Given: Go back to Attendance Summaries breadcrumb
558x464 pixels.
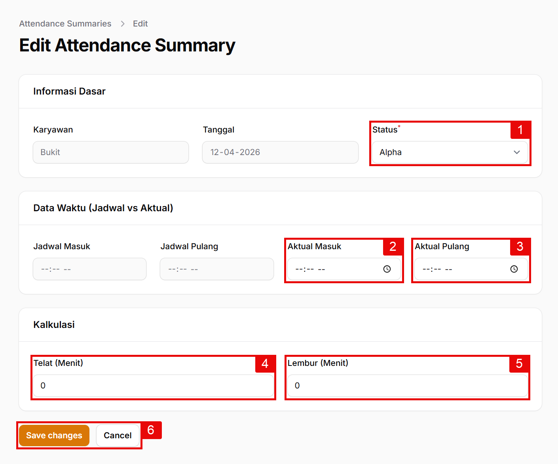Looking at the screenshot, I should (x=65, y=24).
